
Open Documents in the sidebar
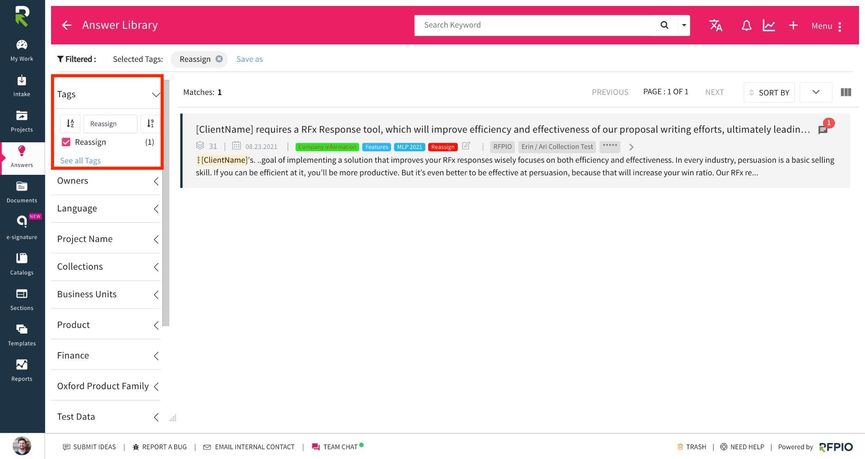coord(22,192)
